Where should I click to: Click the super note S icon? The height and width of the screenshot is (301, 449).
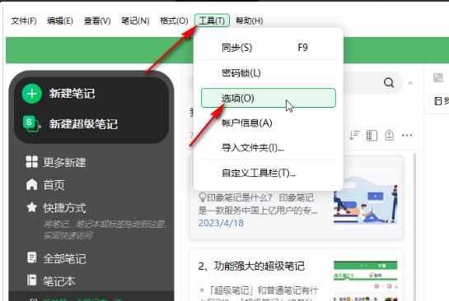31,124
